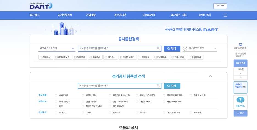Open the 검색조건 : 회사명 dropdown
Screen dimensions: 257x130
click(57, 48)
